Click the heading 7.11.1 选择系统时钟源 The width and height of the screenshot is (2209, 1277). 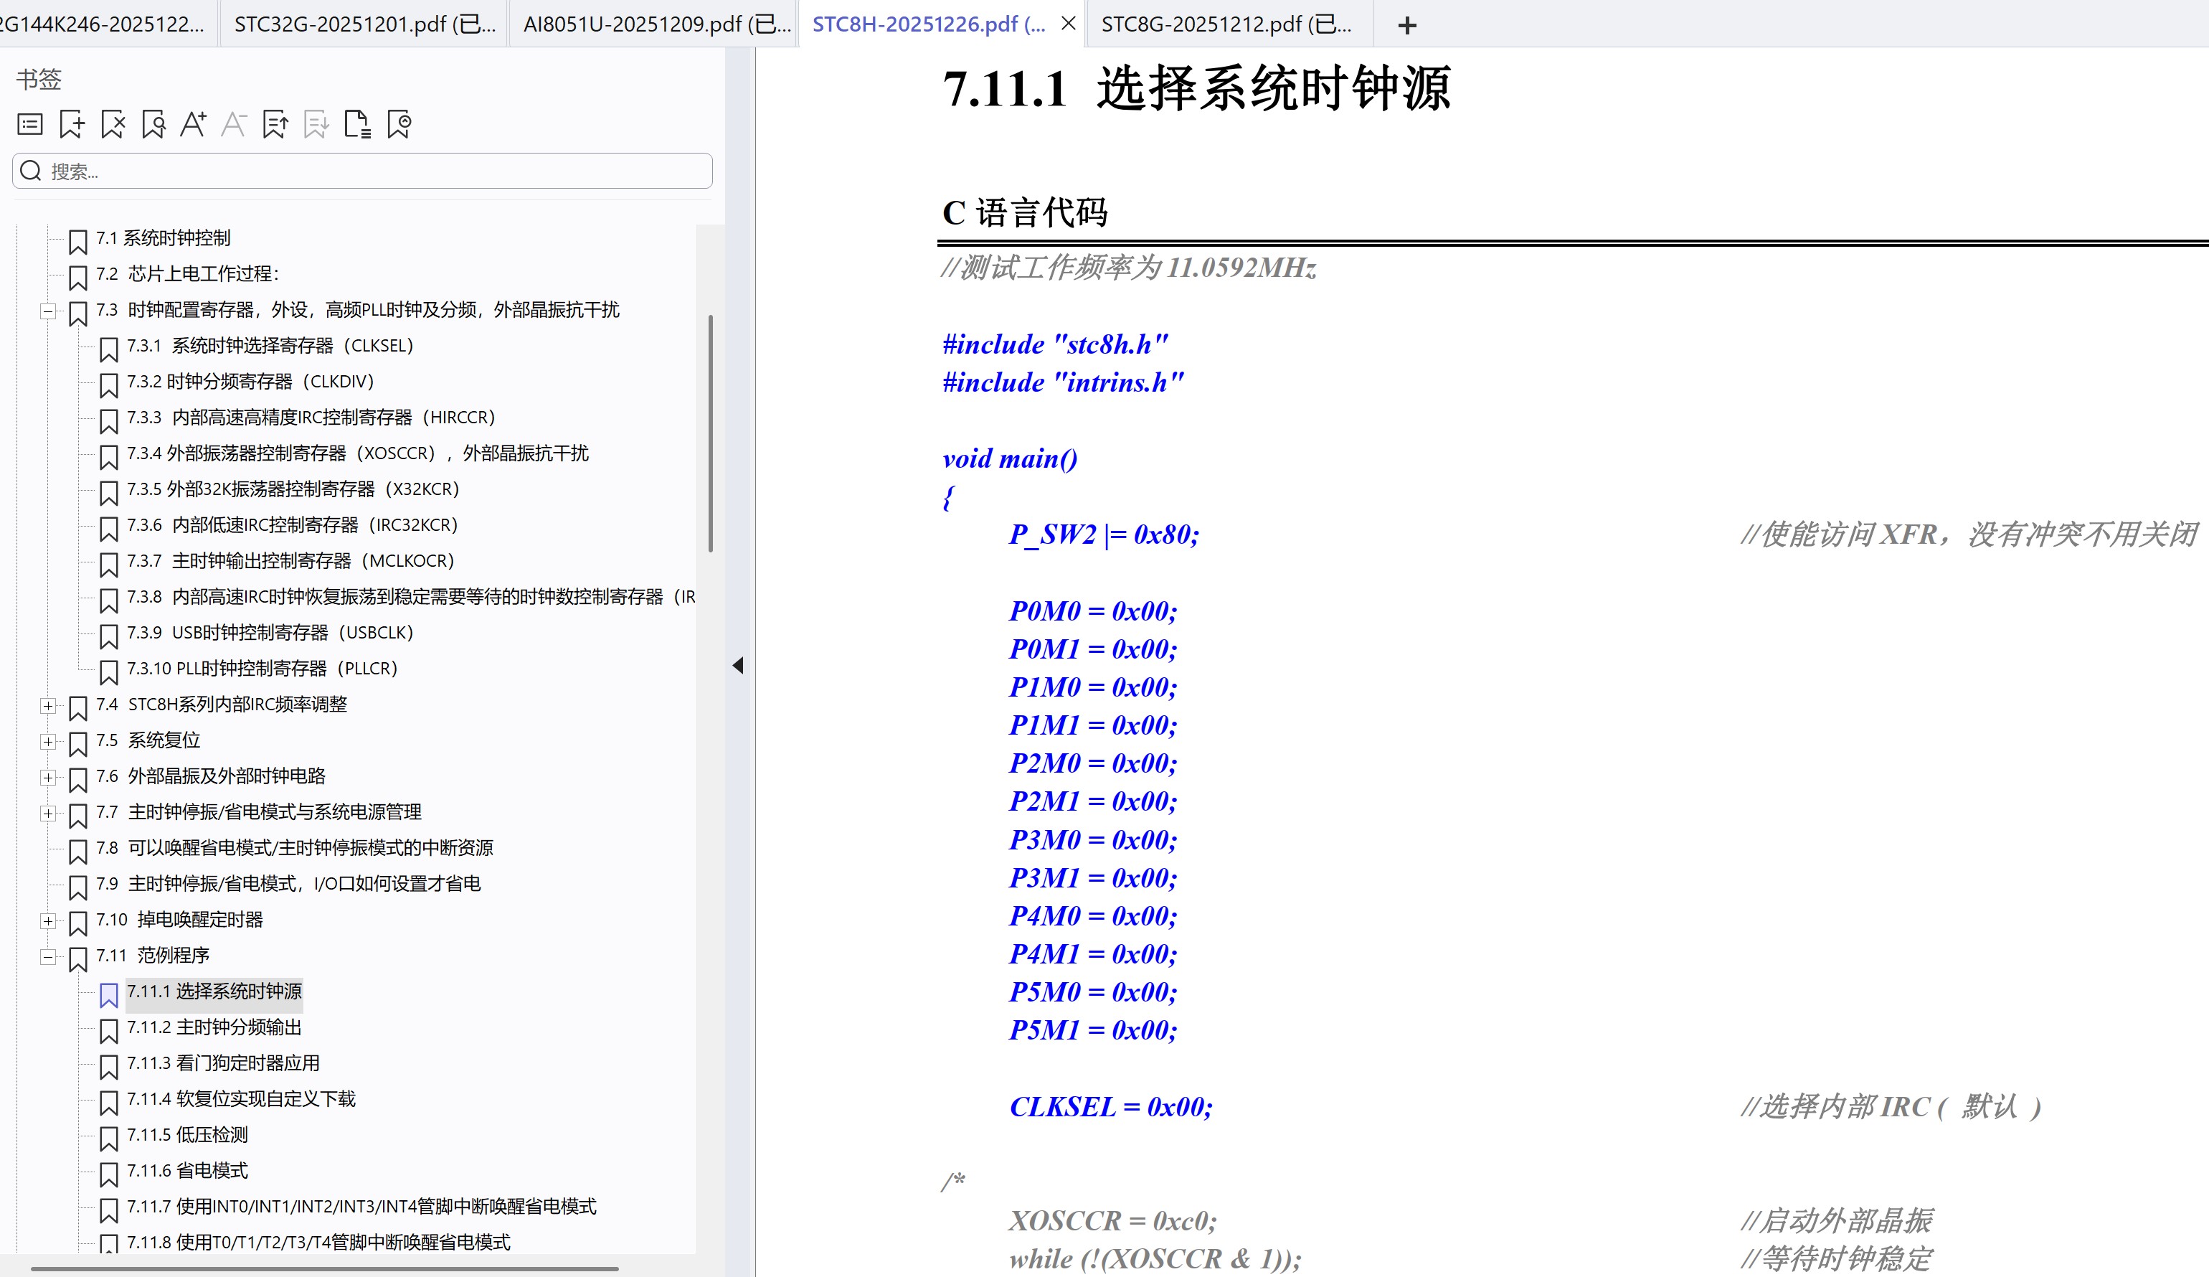tap(1198, 88)
